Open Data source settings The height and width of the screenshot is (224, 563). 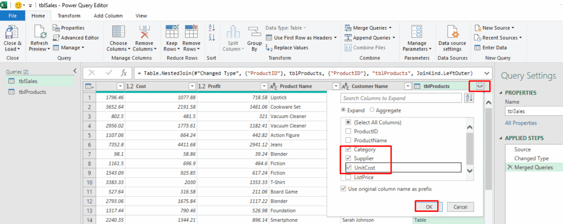click(449, 33)
